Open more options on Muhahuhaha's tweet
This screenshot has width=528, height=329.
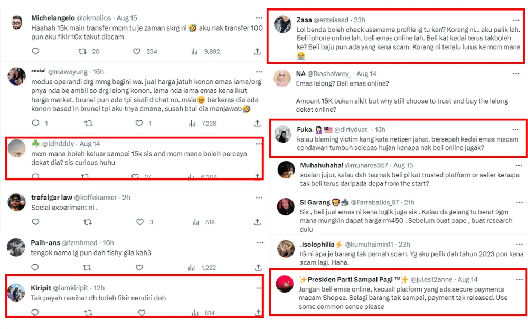point(514,165)
